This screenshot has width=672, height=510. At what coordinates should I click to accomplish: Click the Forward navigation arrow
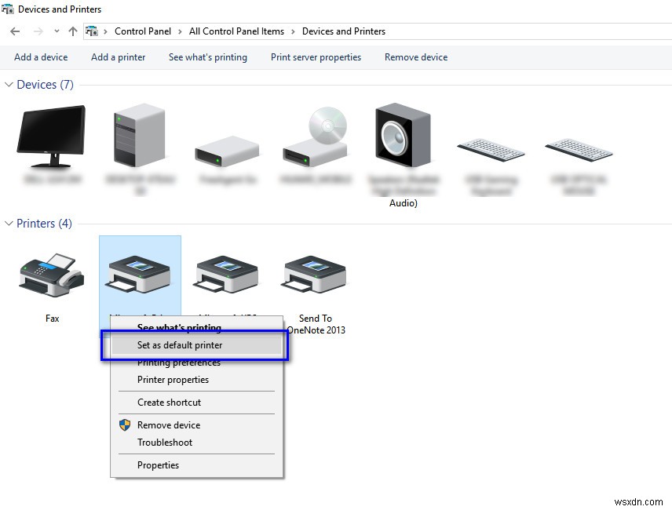[x=38, y=31]
